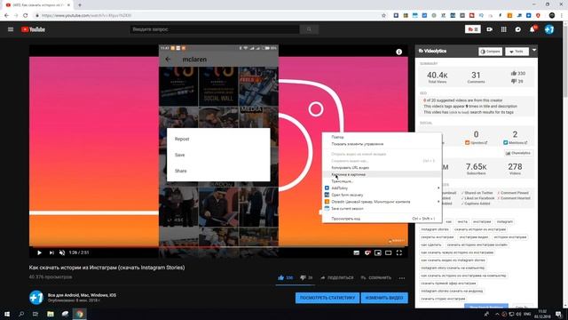Skip to the next video
This screenshot has height=320, width=568.
51,252
